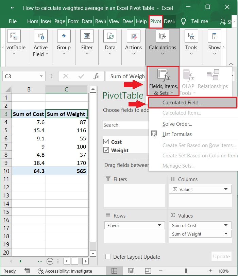238x276 pixels.
Task: Switch to the PivotTable Analyze tab
Action: [x=156, y=21]
